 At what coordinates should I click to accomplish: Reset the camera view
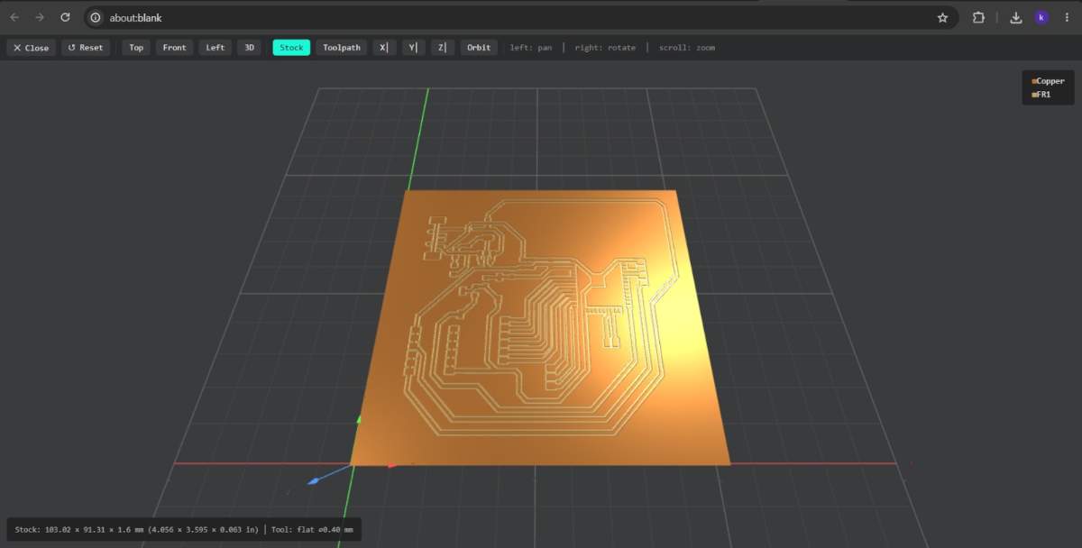(x=86, y=48)
